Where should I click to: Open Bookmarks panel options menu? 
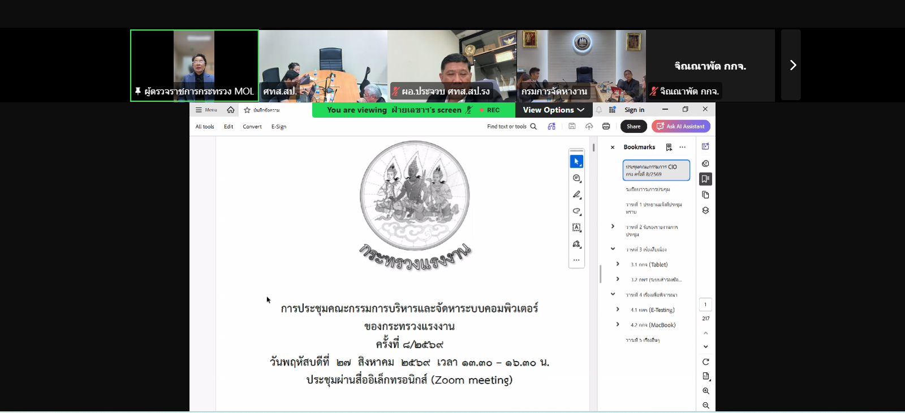pos(683,147)
